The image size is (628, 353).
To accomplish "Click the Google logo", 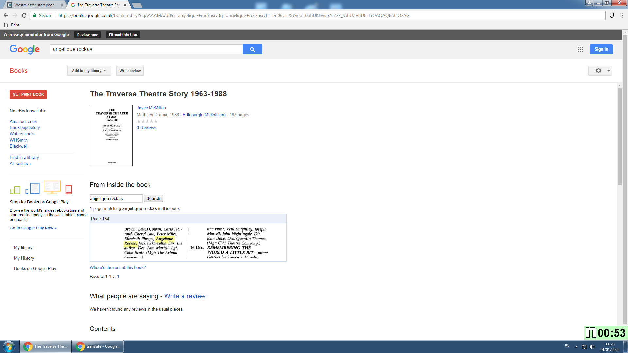I will 25,49.
